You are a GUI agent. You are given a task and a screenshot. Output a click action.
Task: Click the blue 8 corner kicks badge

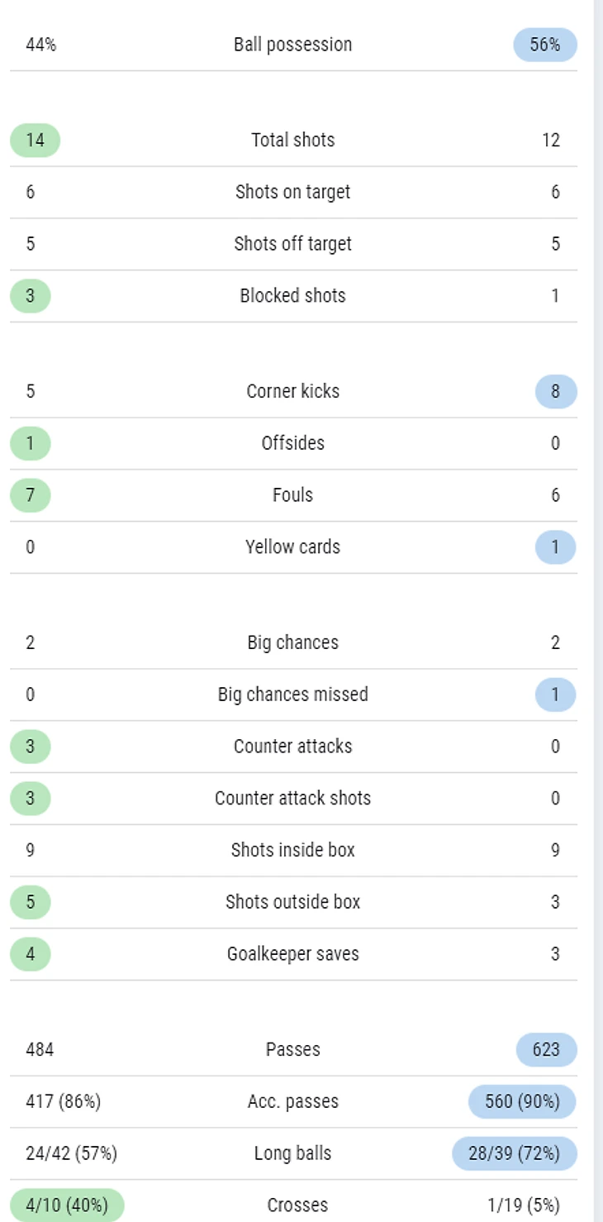(556, 391)
